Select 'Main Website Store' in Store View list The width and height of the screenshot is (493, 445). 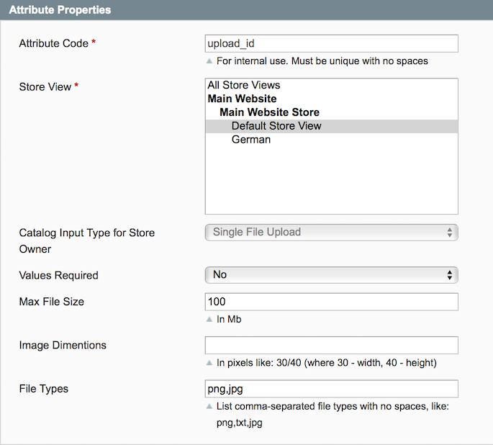coord(269,112)
